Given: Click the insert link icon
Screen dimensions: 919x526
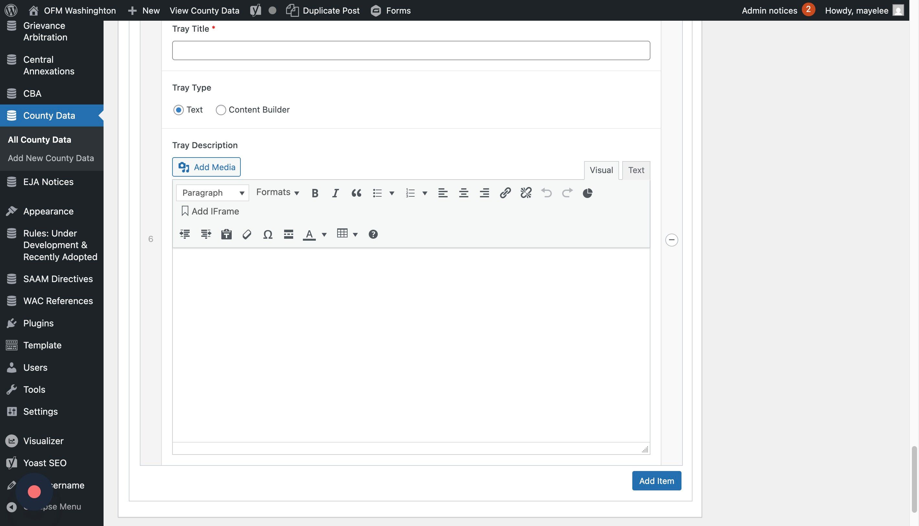Looking at the screenshot, I should click(x=505, y=193).
